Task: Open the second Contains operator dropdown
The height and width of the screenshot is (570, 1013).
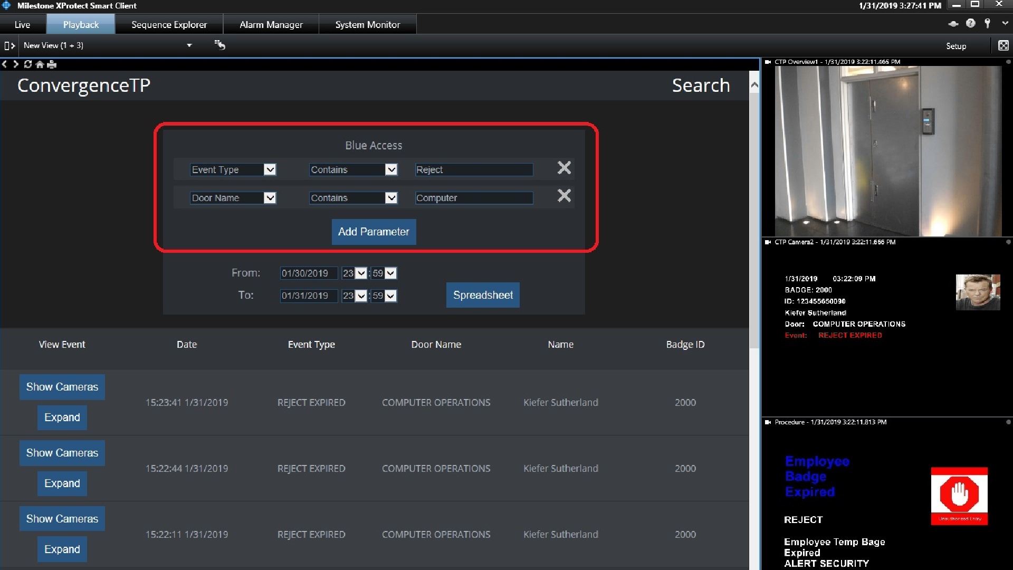Action: (x=391, y=198)
